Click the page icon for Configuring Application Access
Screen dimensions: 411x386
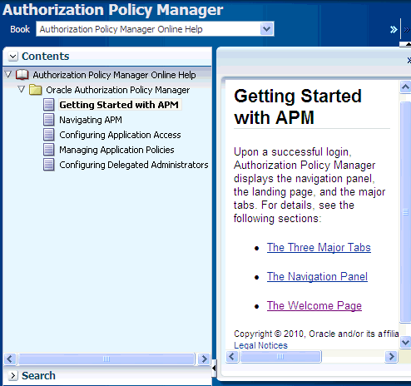[49, 135]
